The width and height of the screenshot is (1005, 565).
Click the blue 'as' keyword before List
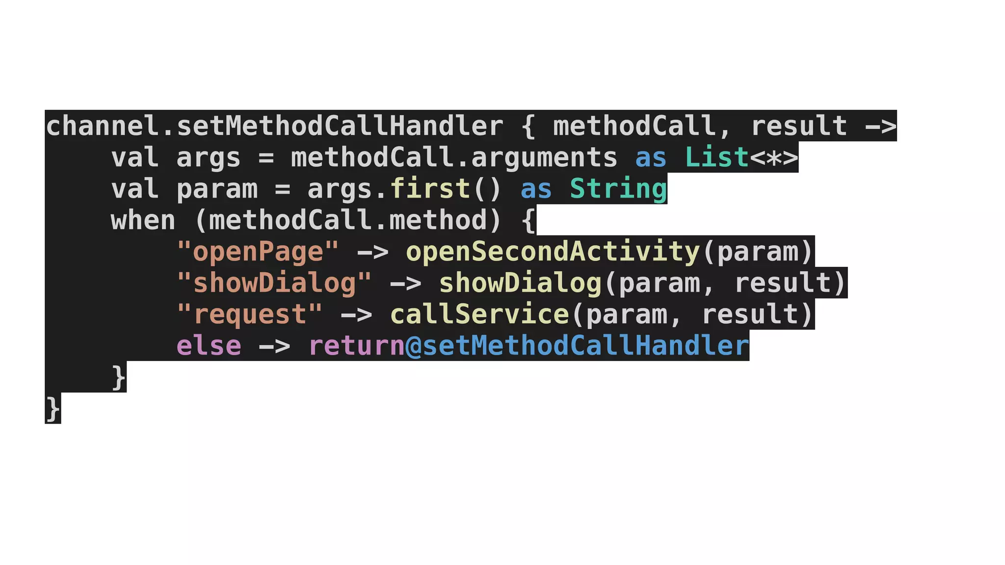(651, 158)
